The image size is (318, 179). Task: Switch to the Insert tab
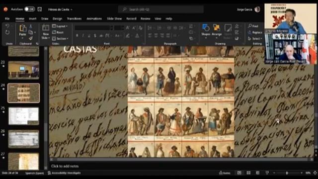32,19
